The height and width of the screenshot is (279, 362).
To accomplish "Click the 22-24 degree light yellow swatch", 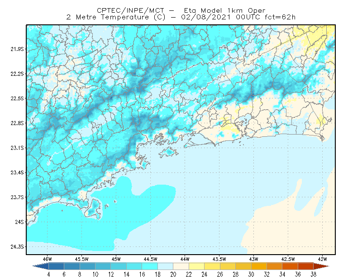I will click(197, 266).
